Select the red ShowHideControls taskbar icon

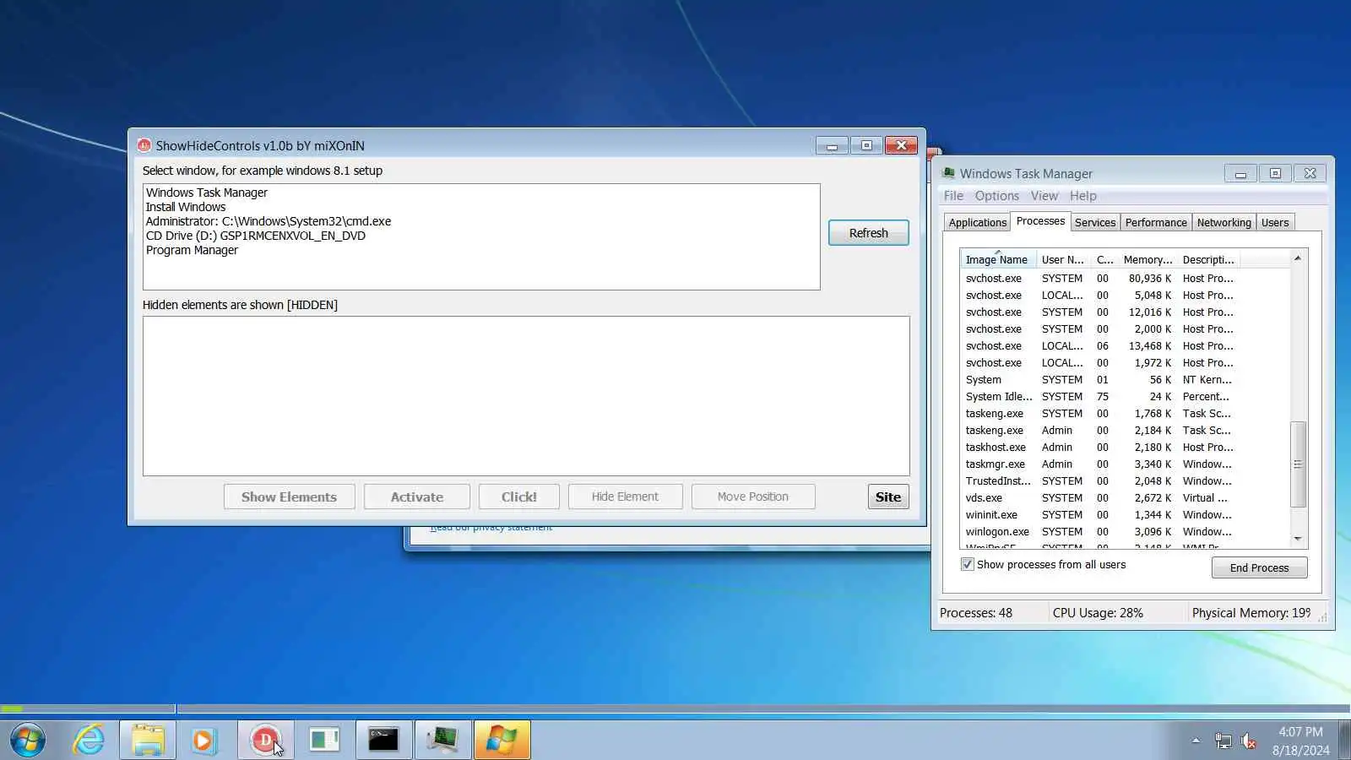pos(265,741)
